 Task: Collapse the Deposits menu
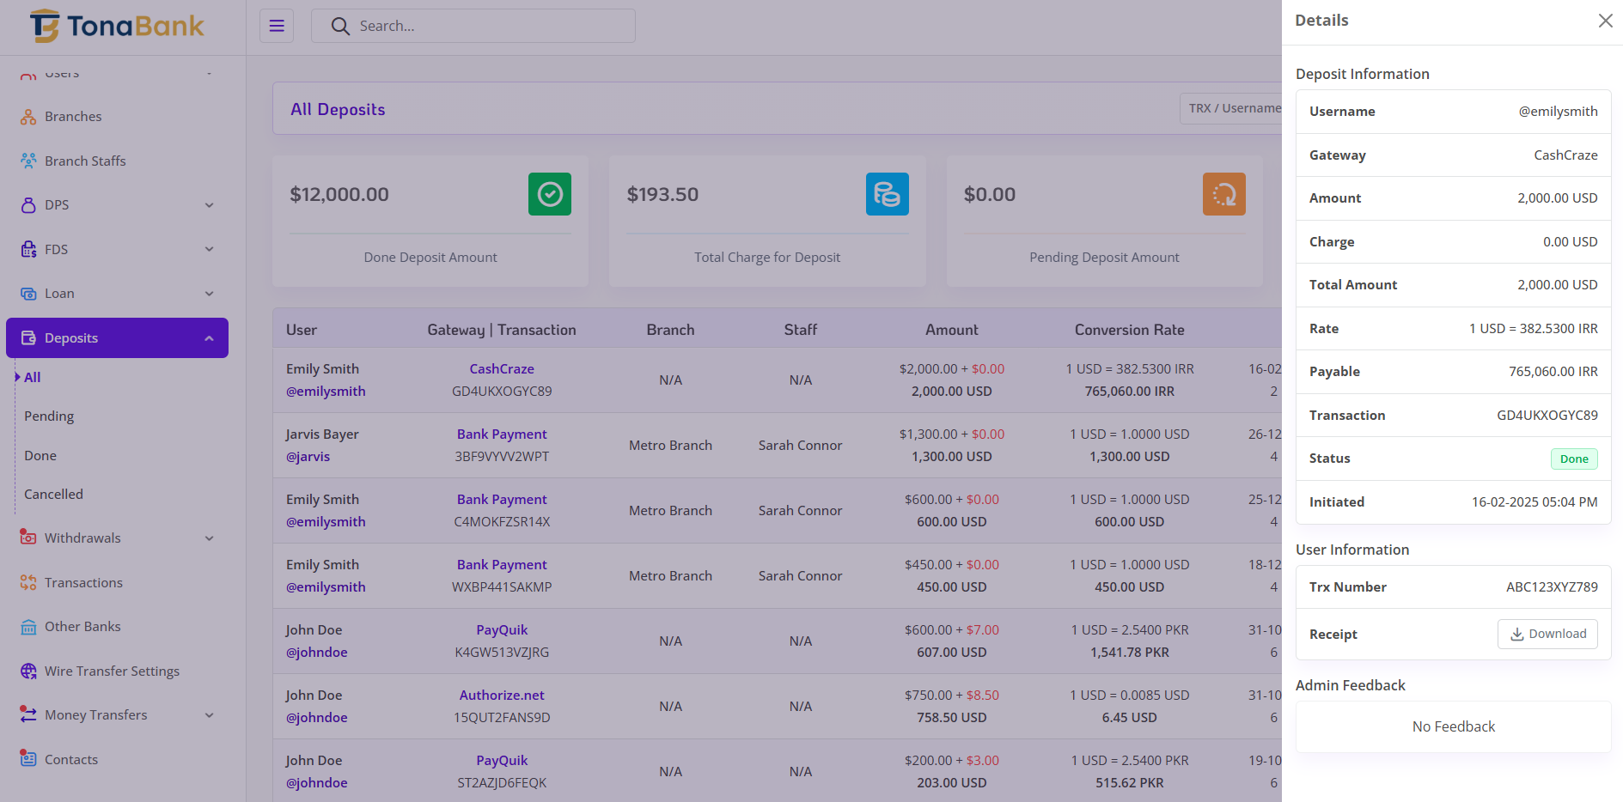209,338
